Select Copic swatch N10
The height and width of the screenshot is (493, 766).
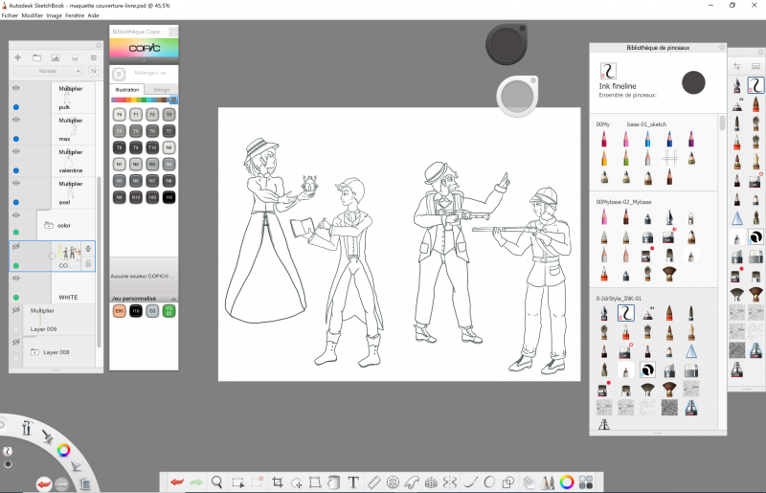[x=136, y=197]
